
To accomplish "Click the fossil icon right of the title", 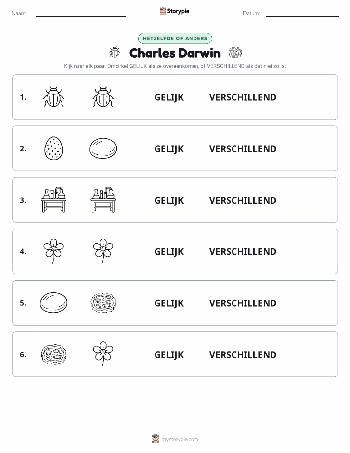I will [235, 52].
